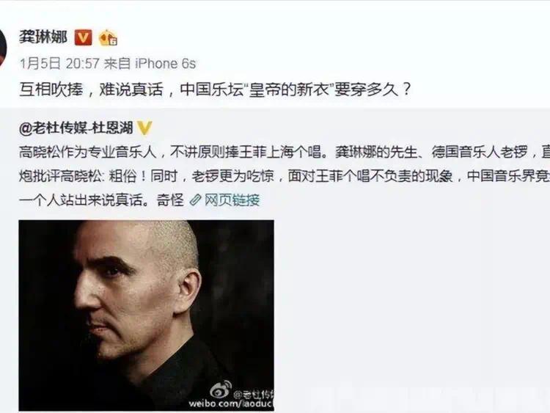Click yellow V badge beside 杜恩湖
This screenshot has height=413, width=550.
tap(144, 128)
